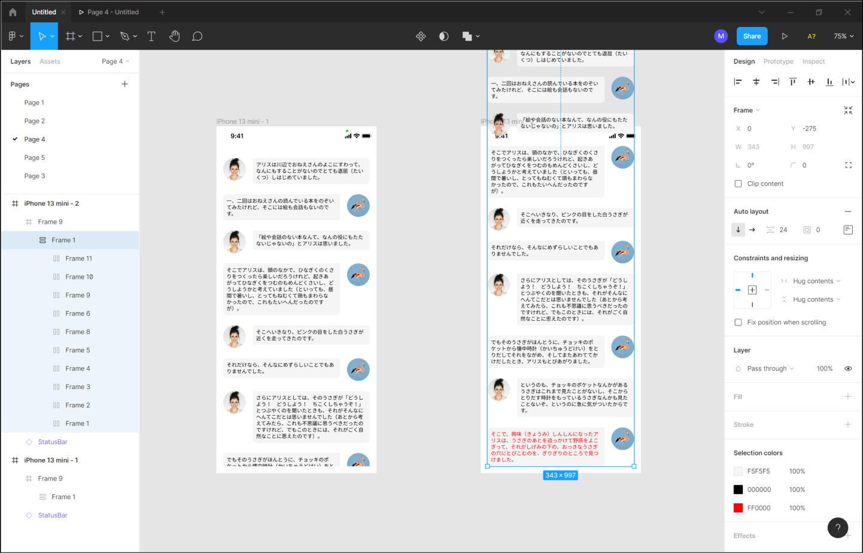Image resolution: width=863 pixels, height=553 pixels.
Task: Select the Text tool
Action: (x=151, y=37)
